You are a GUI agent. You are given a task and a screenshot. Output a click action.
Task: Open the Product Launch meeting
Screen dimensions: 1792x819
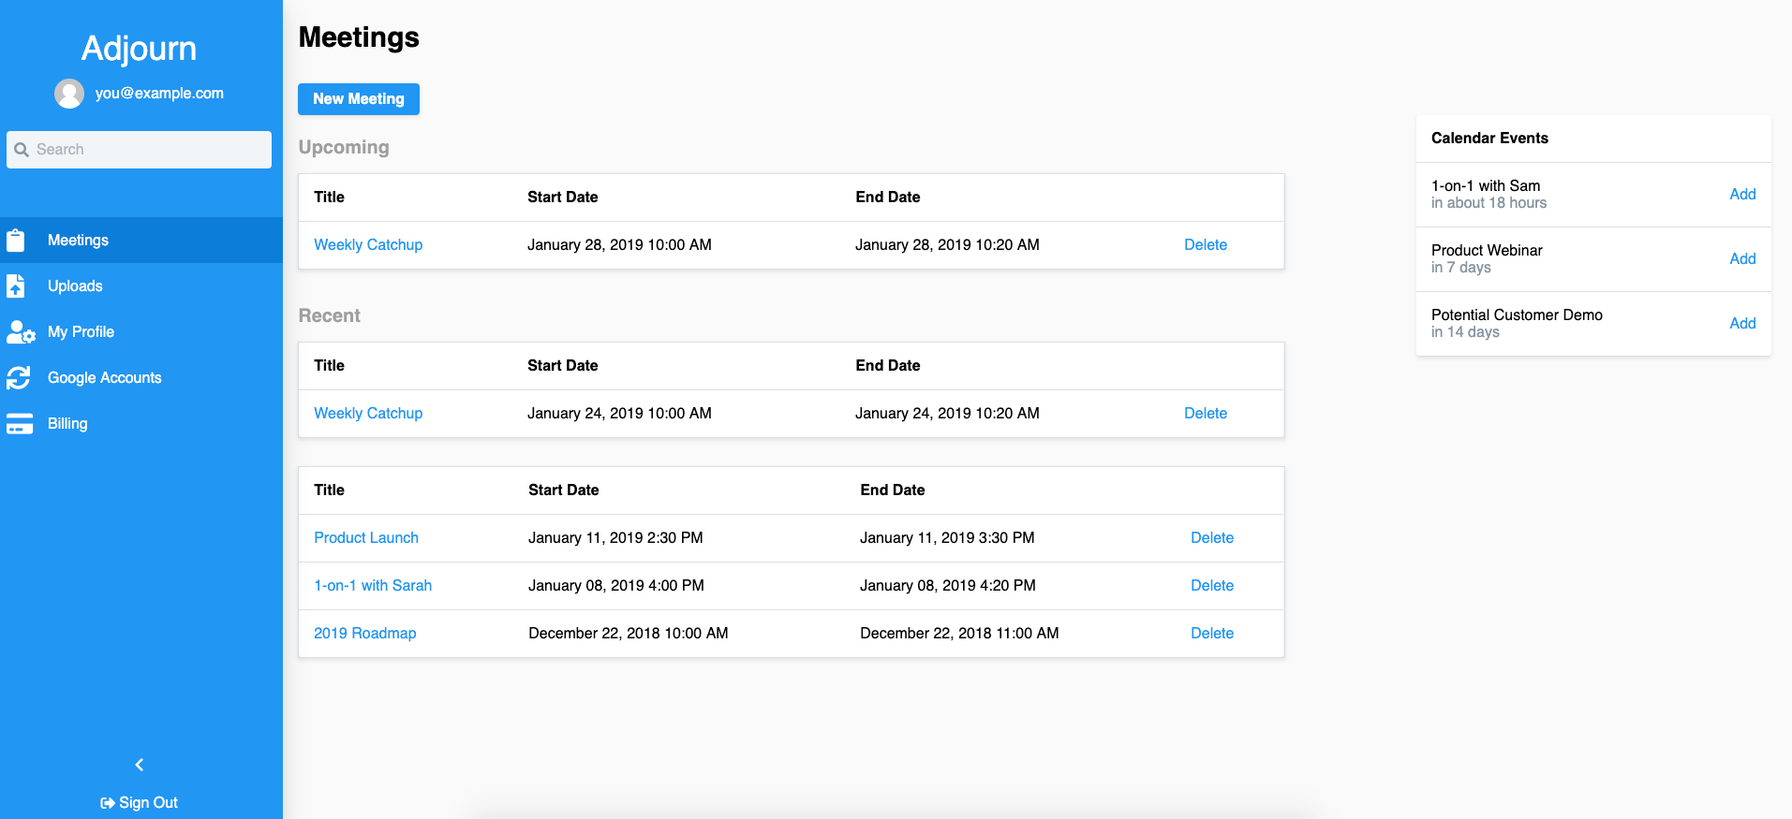click(366, 538)
